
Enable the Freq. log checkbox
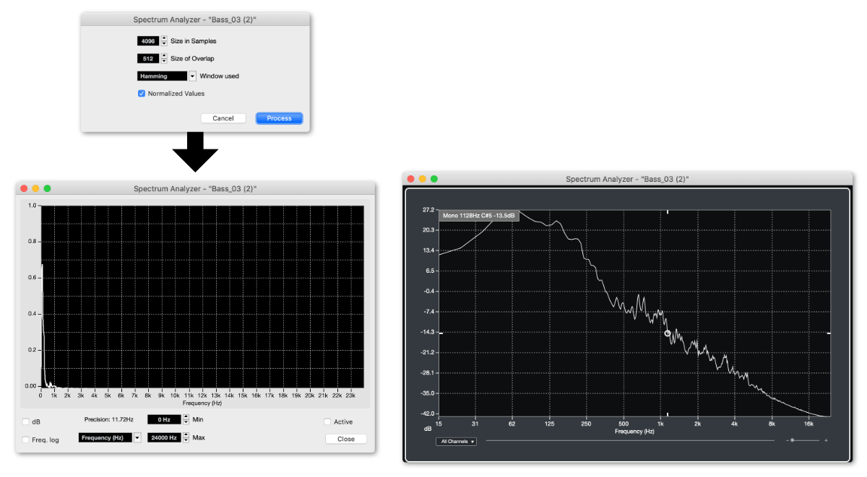click(x=25, y=438)
